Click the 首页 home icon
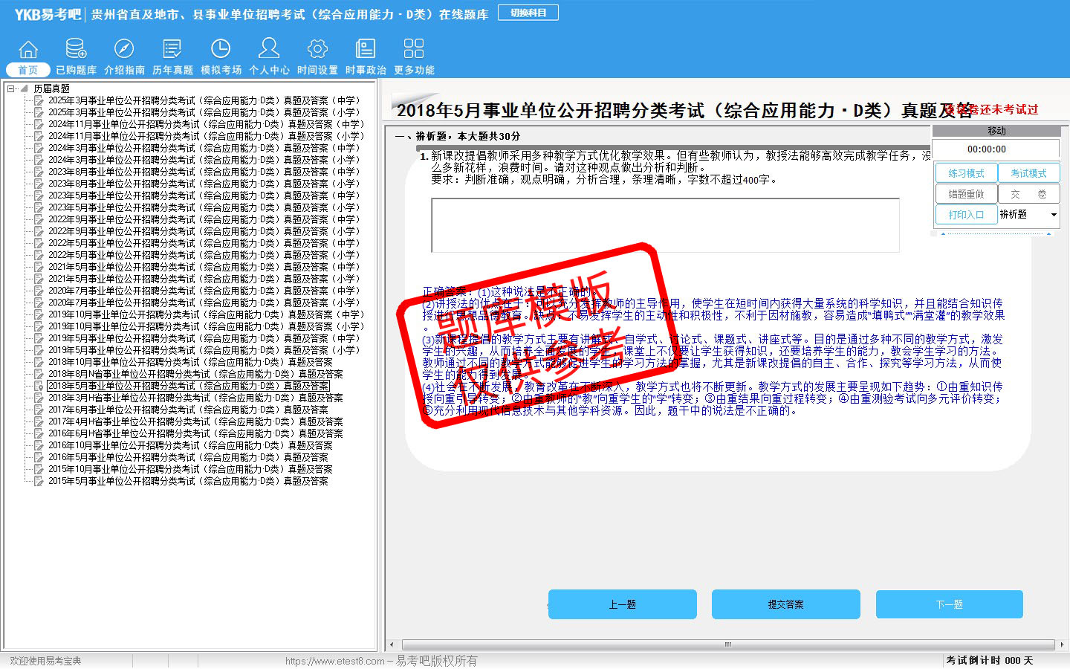1070x669 pixels. [28, 50]
